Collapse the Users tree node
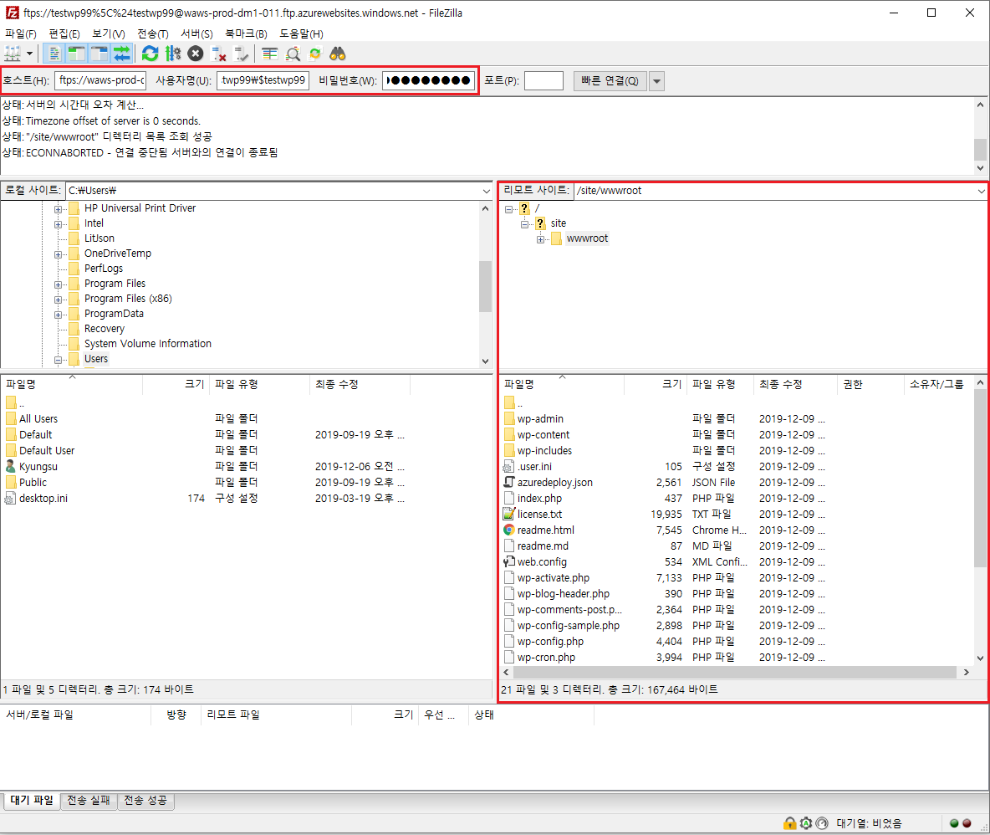The width and height of the screenshot is (990, 835). (x=58, y=360)
